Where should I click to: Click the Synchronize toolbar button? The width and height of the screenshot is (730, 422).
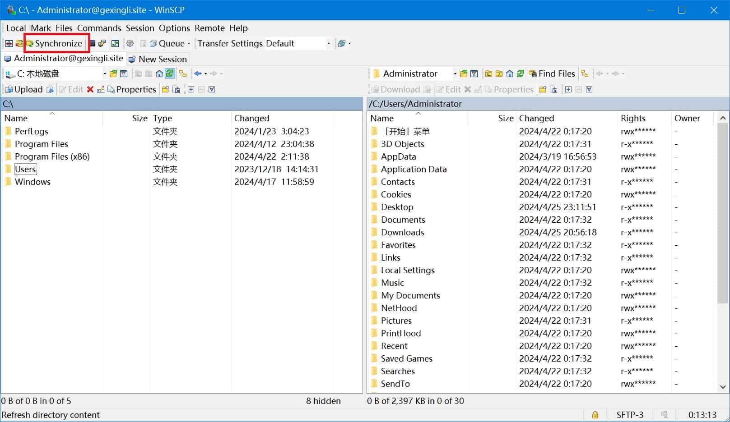[55, 43]
